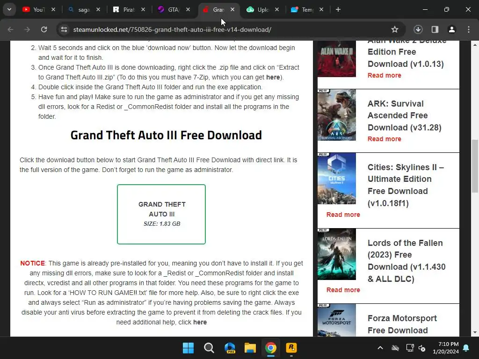The width and height of the screenshot is (479, 359).
Task: Open the Forza Motorsport cover thumbnail
Action: [x=337, y=320]
